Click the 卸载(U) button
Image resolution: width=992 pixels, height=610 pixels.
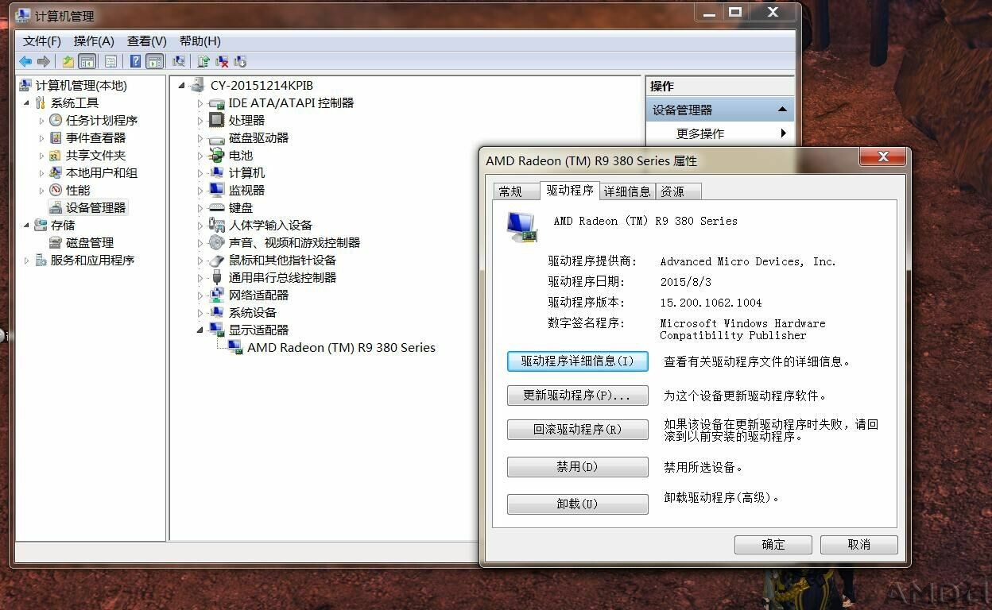[578, 504]
